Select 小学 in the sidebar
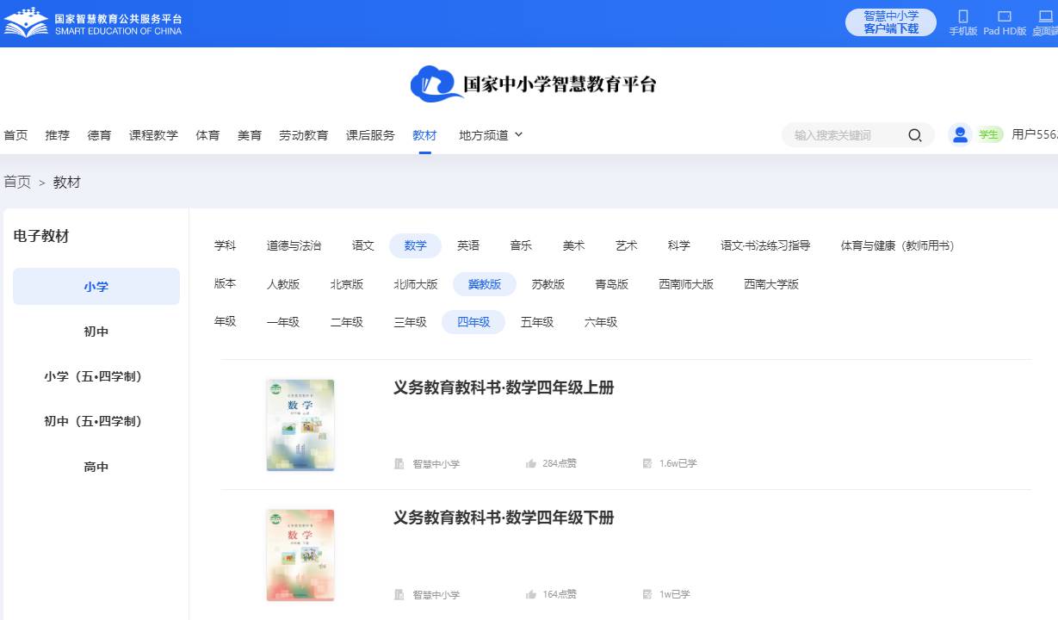Image resolution: width=1058 pixels, height=620 pixels. tap(96, 287)
